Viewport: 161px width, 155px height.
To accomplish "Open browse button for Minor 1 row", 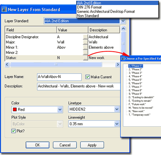I will tap(85, 47).
